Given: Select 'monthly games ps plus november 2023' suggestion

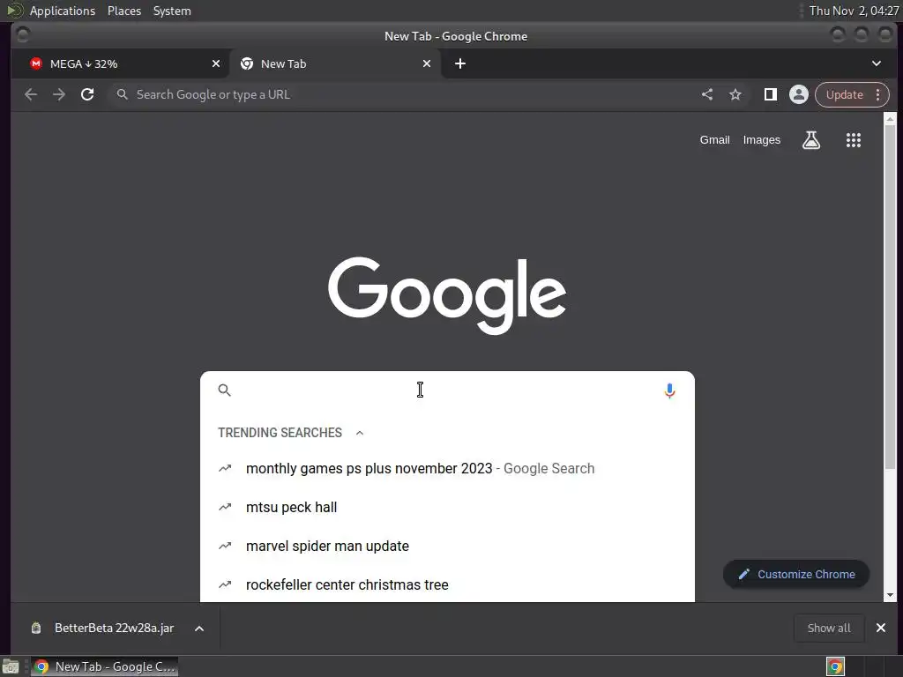Looking at the screenshot, I should tap(447, 469).
